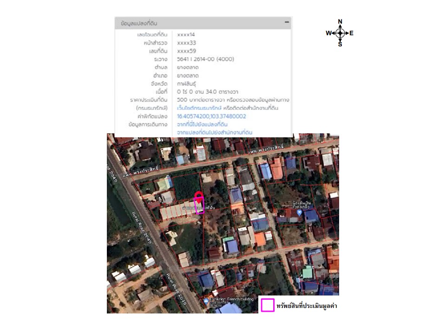Collapse the ข้อมูลแปลงที่ดิน panel with minus button

point(287,22)
